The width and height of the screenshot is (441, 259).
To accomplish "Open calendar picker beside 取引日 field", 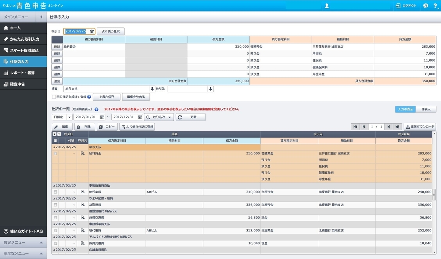I will pyautogui.click(x=92, y=31).
